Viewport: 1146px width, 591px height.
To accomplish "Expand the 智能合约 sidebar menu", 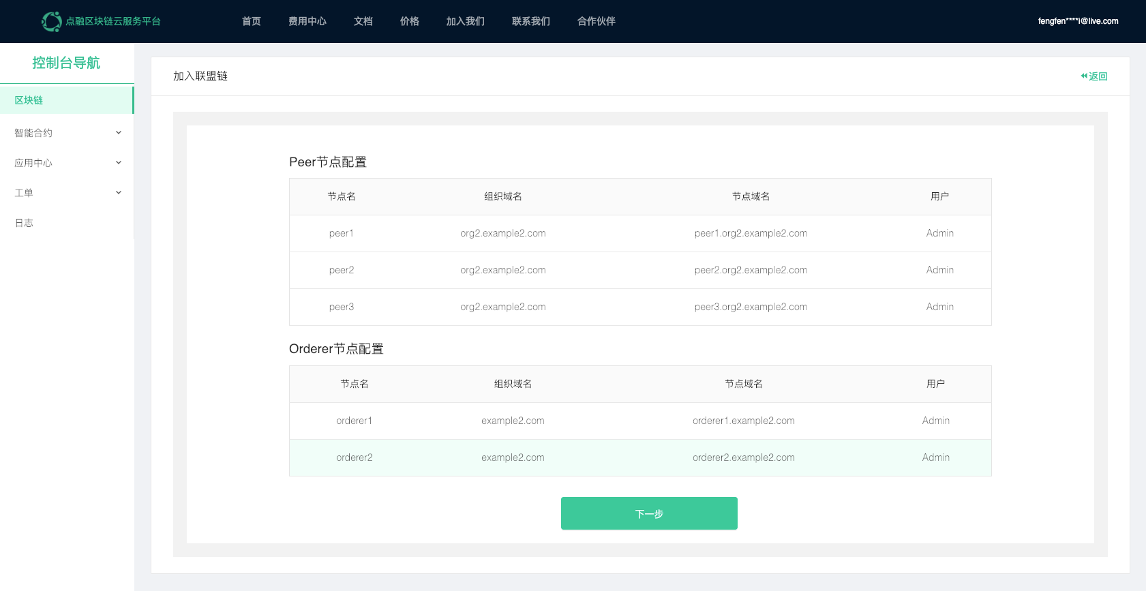I will [x=67, y=133].
